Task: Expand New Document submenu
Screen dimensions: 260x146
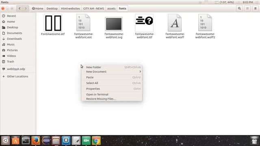Action: [x=112, y=72]
